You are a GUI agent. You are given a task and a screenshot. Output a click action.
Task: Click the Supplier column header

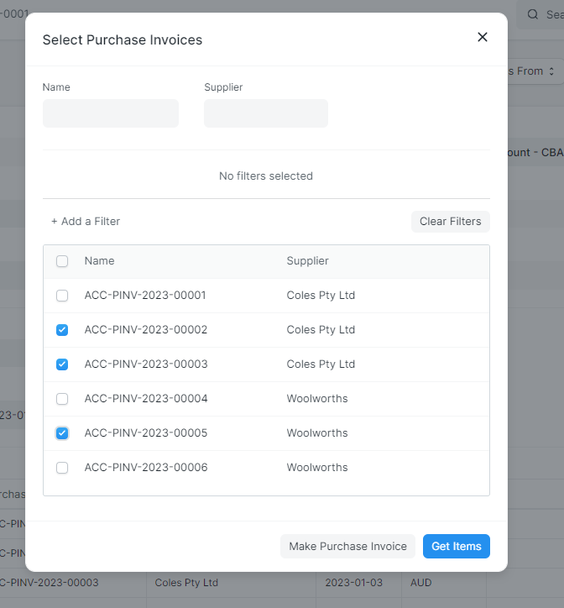click(x=307, y=261)
